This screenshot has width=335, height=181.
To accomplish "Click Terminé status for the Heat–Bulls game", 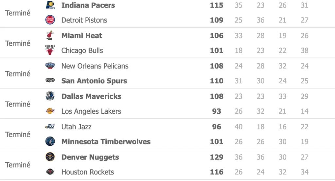I will 18,43.
